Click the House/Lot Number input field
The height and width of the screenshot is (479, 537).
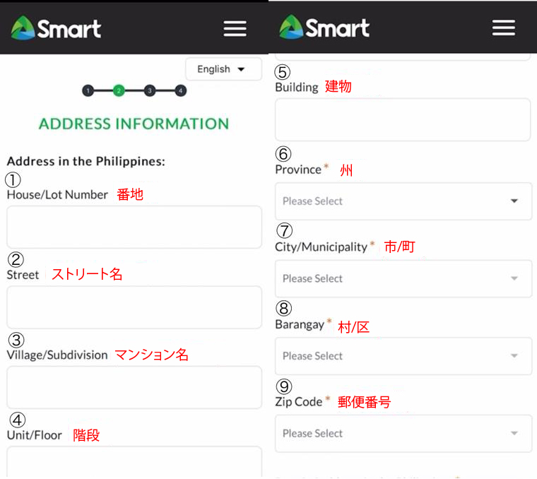coord(134,227)
